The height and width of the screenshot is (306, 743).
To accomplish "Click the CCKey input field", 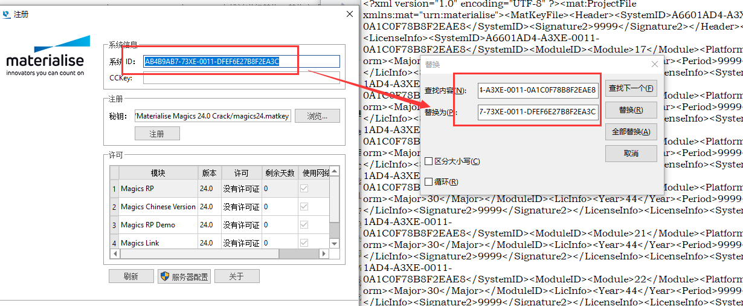I will coord(242,77).
